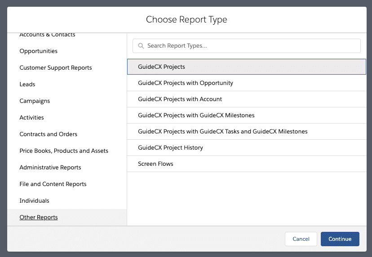This screenshot has width=372, height=257.
Task: Select Contracts and Orders category
Action: pyautogui.click(x=49, y=134)
